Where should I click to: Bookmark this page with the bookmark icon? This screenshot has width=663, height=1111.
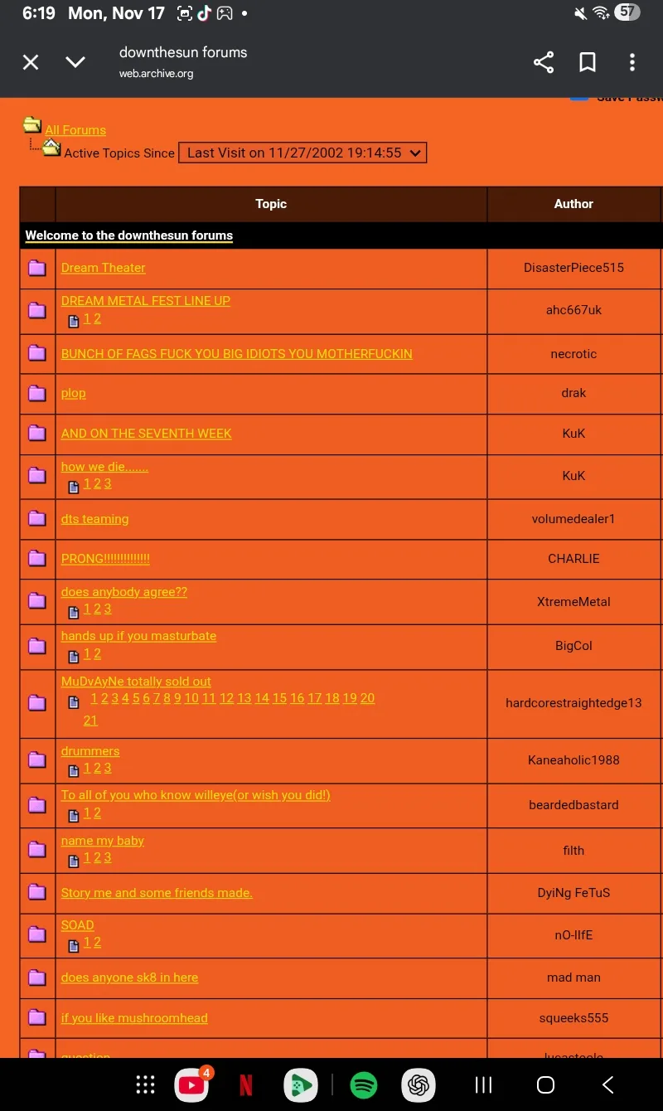pos(588,62)
